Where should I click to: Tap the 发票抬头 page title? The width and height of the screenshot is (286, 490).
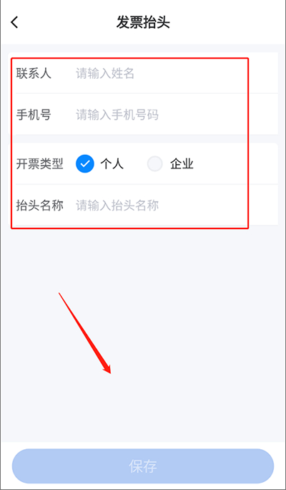click(143, 23)
